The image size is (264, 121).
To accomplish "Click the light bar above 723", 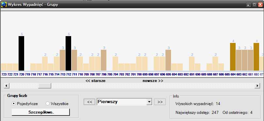I will pyautogui.click(x=4, y=67).
